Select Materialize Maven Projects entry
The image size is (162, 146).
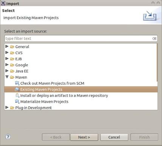point(44,102)
